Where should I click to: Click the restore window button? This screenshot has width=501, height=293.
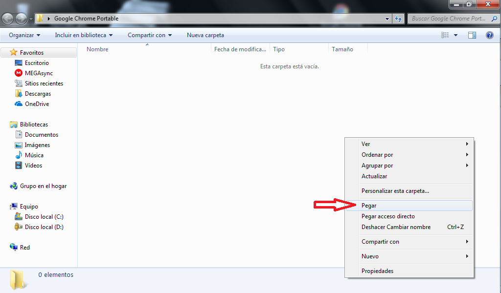pyautogui.click(x=469, y=4)
